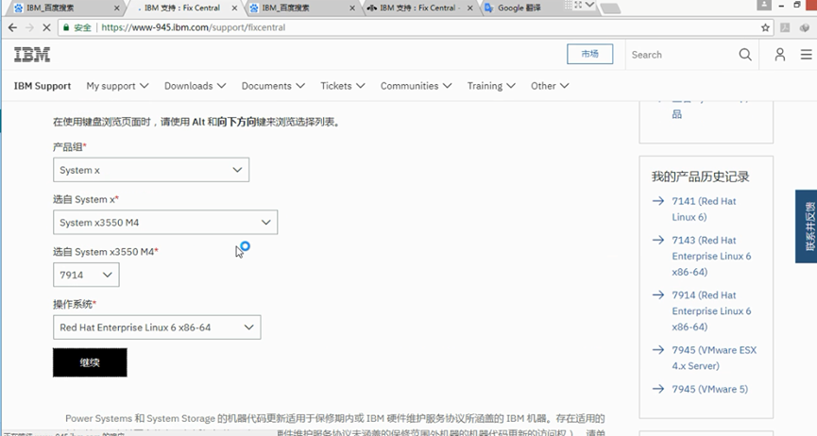Click the Search input field

click(680, 55)
